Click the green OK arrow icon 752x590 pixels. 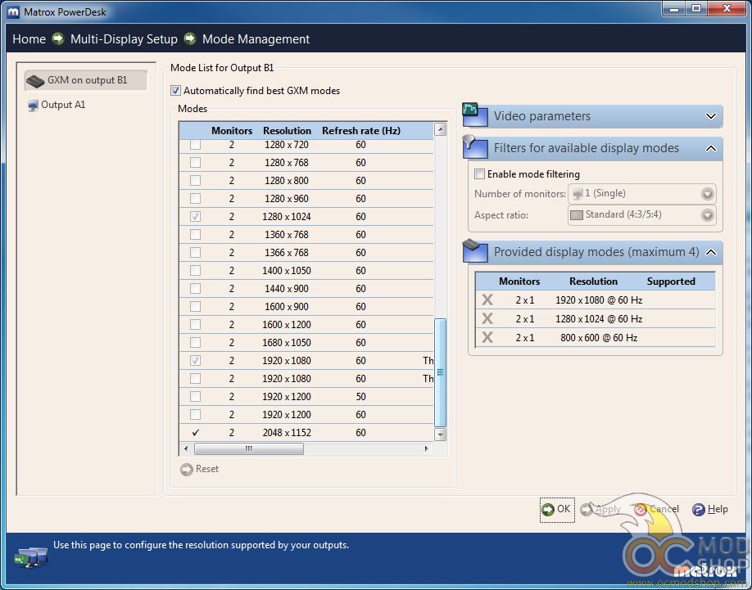(x=548, y=510)
